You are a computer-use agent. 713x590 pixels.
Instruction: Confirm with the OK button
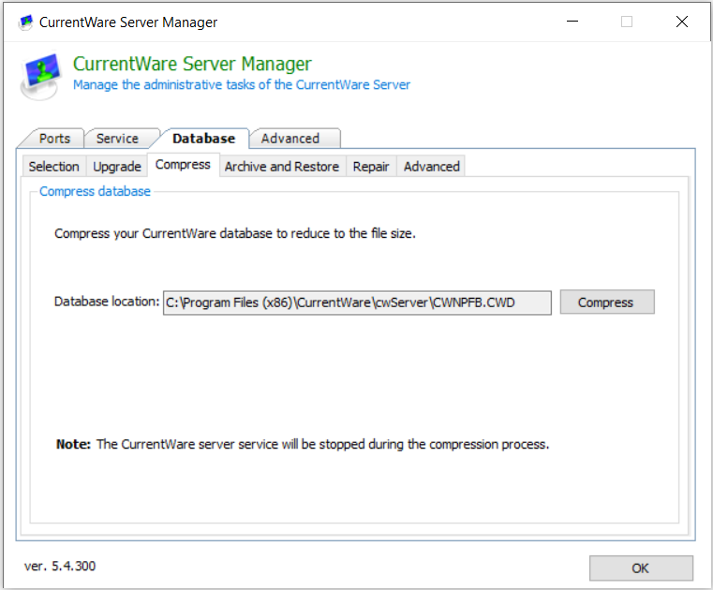tap(641, 568)
